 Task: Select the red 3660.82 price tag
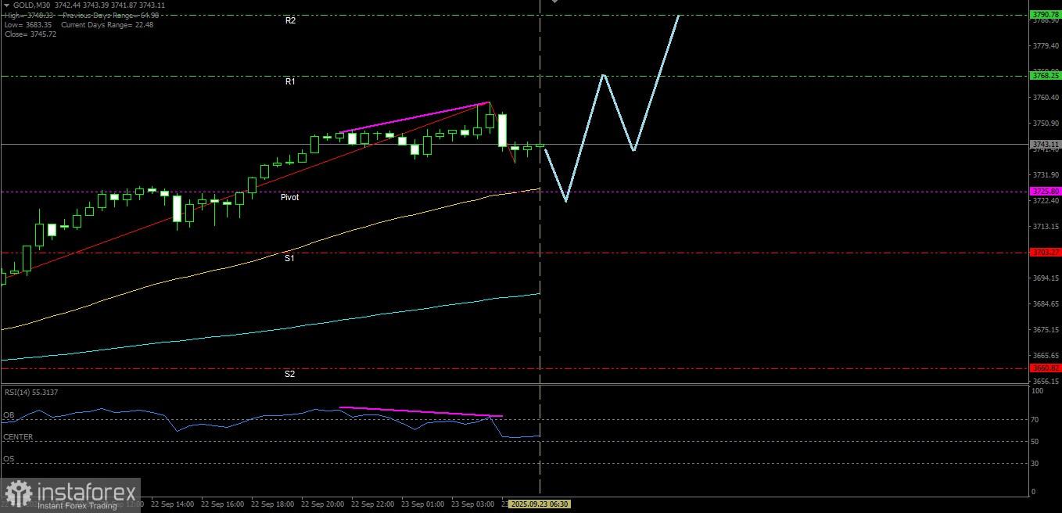click(x=1046, y=368)
